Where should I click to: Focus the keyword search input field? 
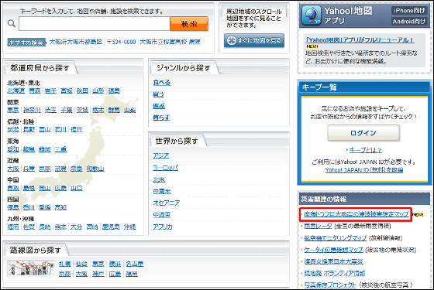pyautogui.click(x=94, y=23)
